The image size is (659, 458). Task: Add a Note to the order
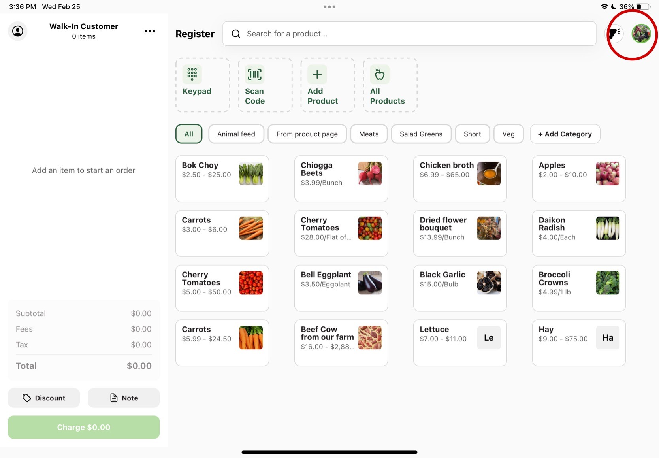click(x=124, y=398)
